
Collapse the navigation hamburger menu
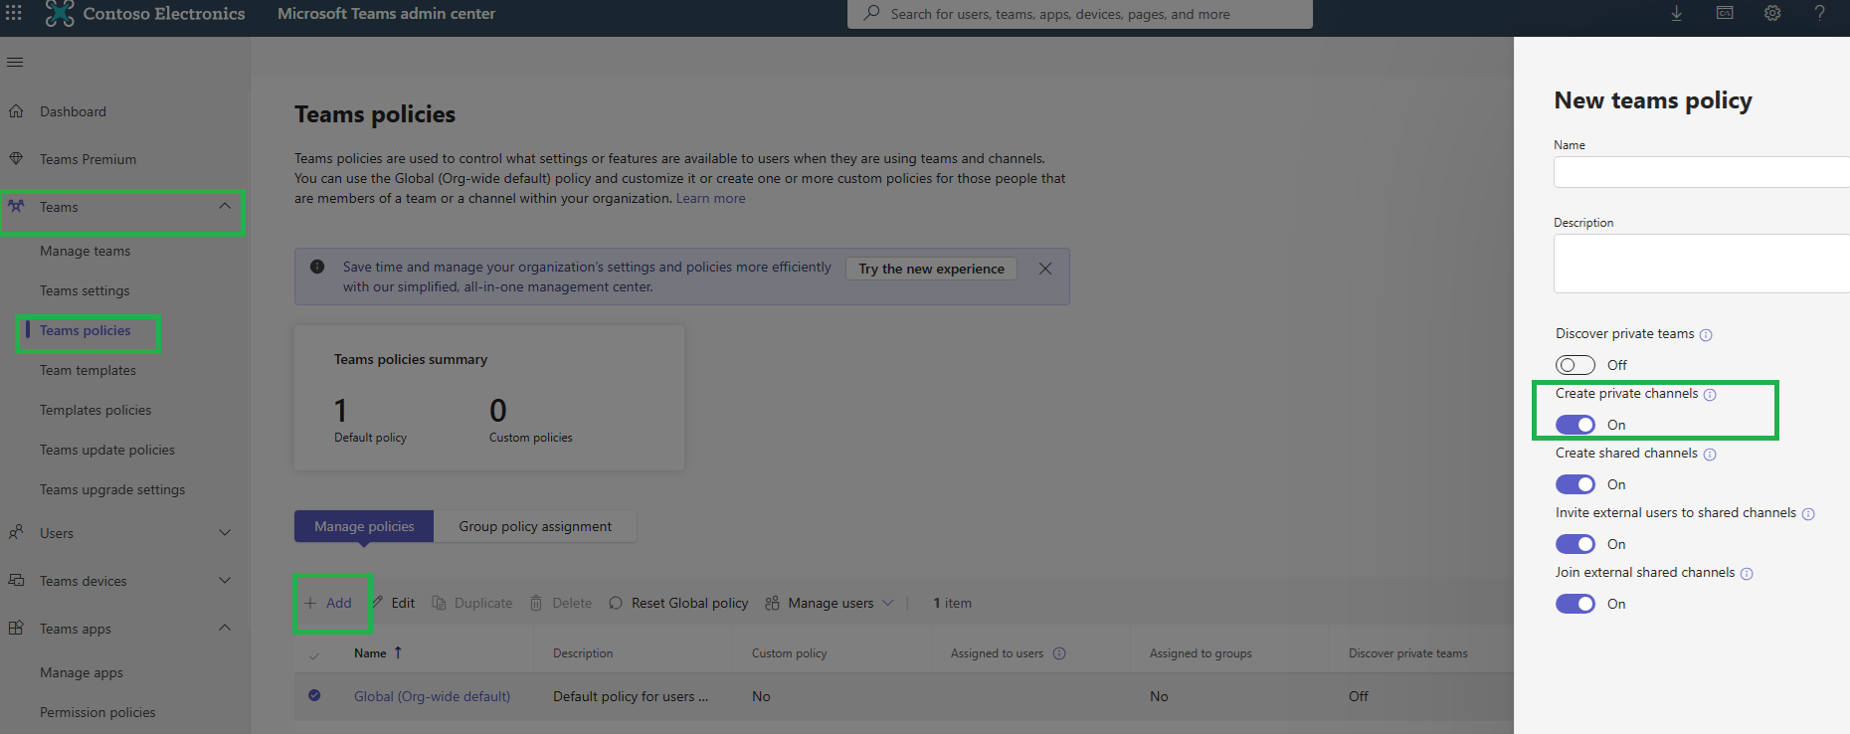pyautogui.click(x=15, y=63)
